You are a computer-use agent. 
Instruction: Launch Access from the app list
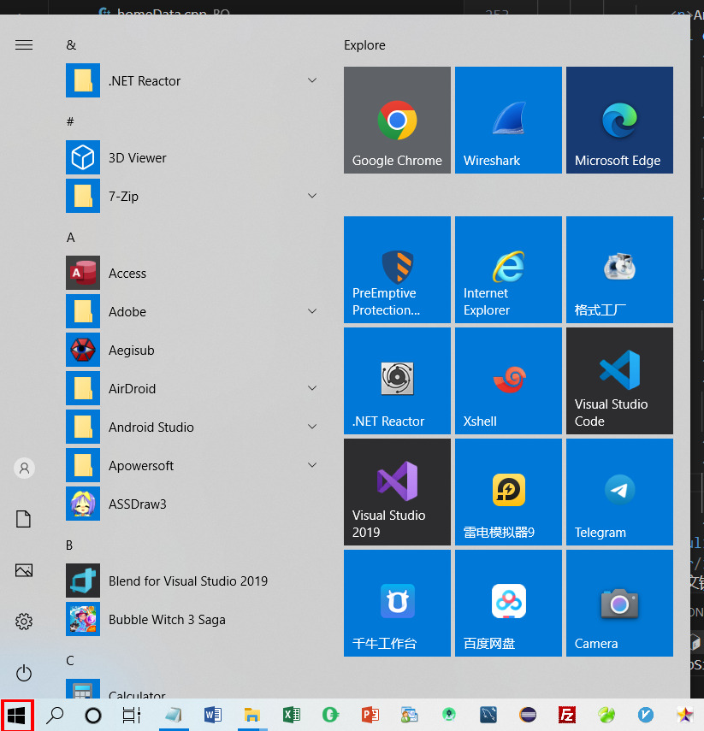193,273
